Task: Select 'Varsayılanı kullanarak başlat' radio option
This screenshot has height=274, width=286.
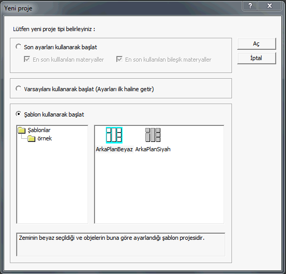Action: (18, 89)
